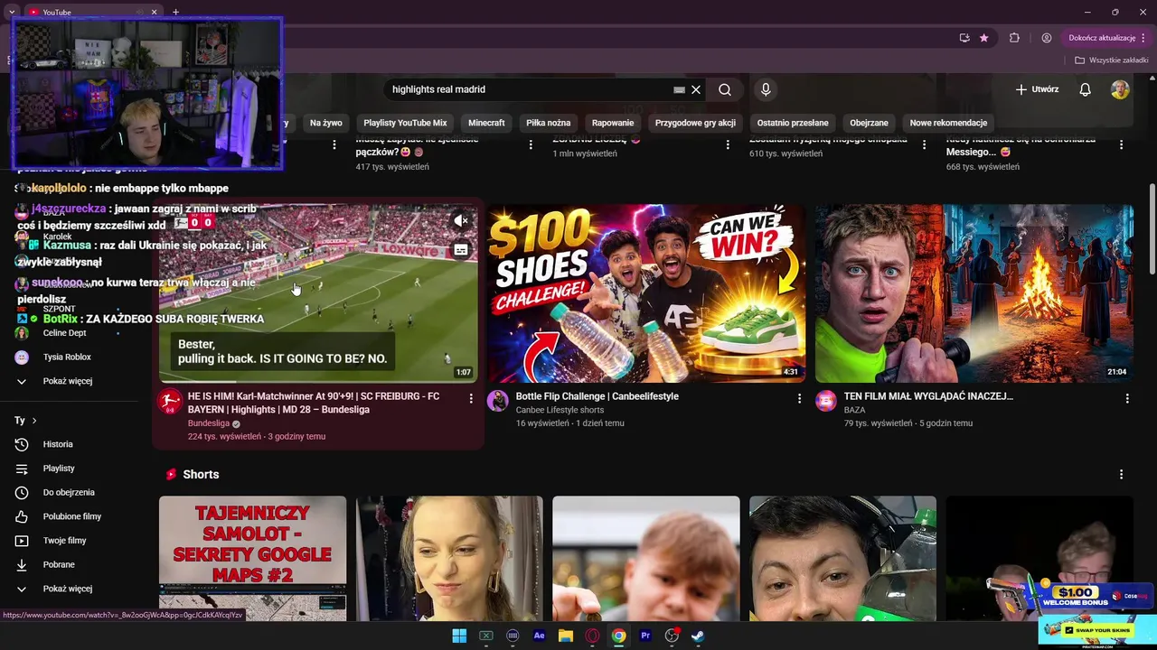Open Bundesliga channel avatar

click(170, 402)
